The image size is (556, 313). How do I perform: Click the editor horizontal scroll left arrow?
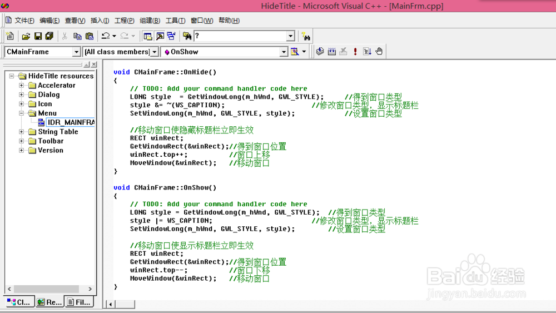110,304
